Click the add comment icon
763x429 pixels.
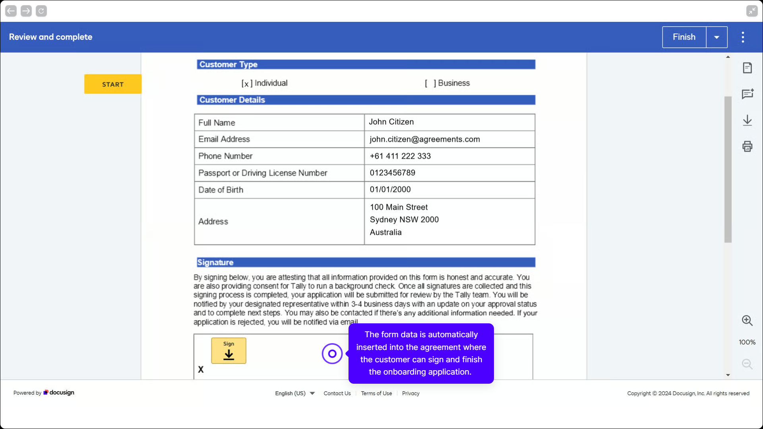tap(747, 94)
